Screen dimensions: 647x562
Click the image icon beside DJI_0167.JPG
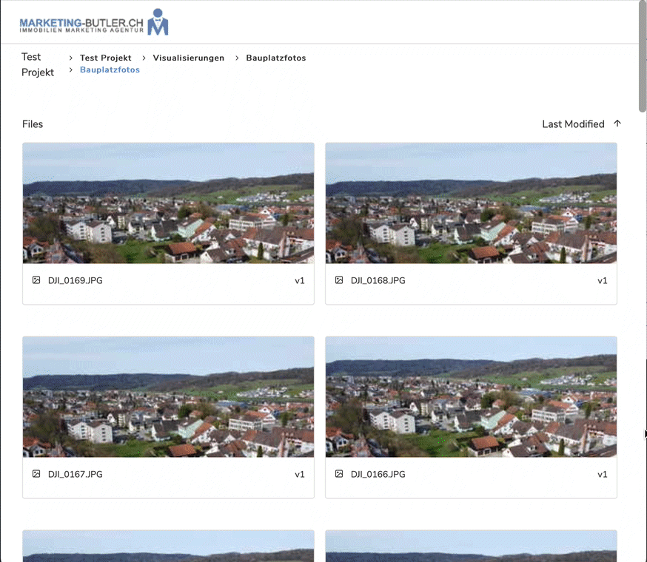pyautogui.click(x=36, y=474)
